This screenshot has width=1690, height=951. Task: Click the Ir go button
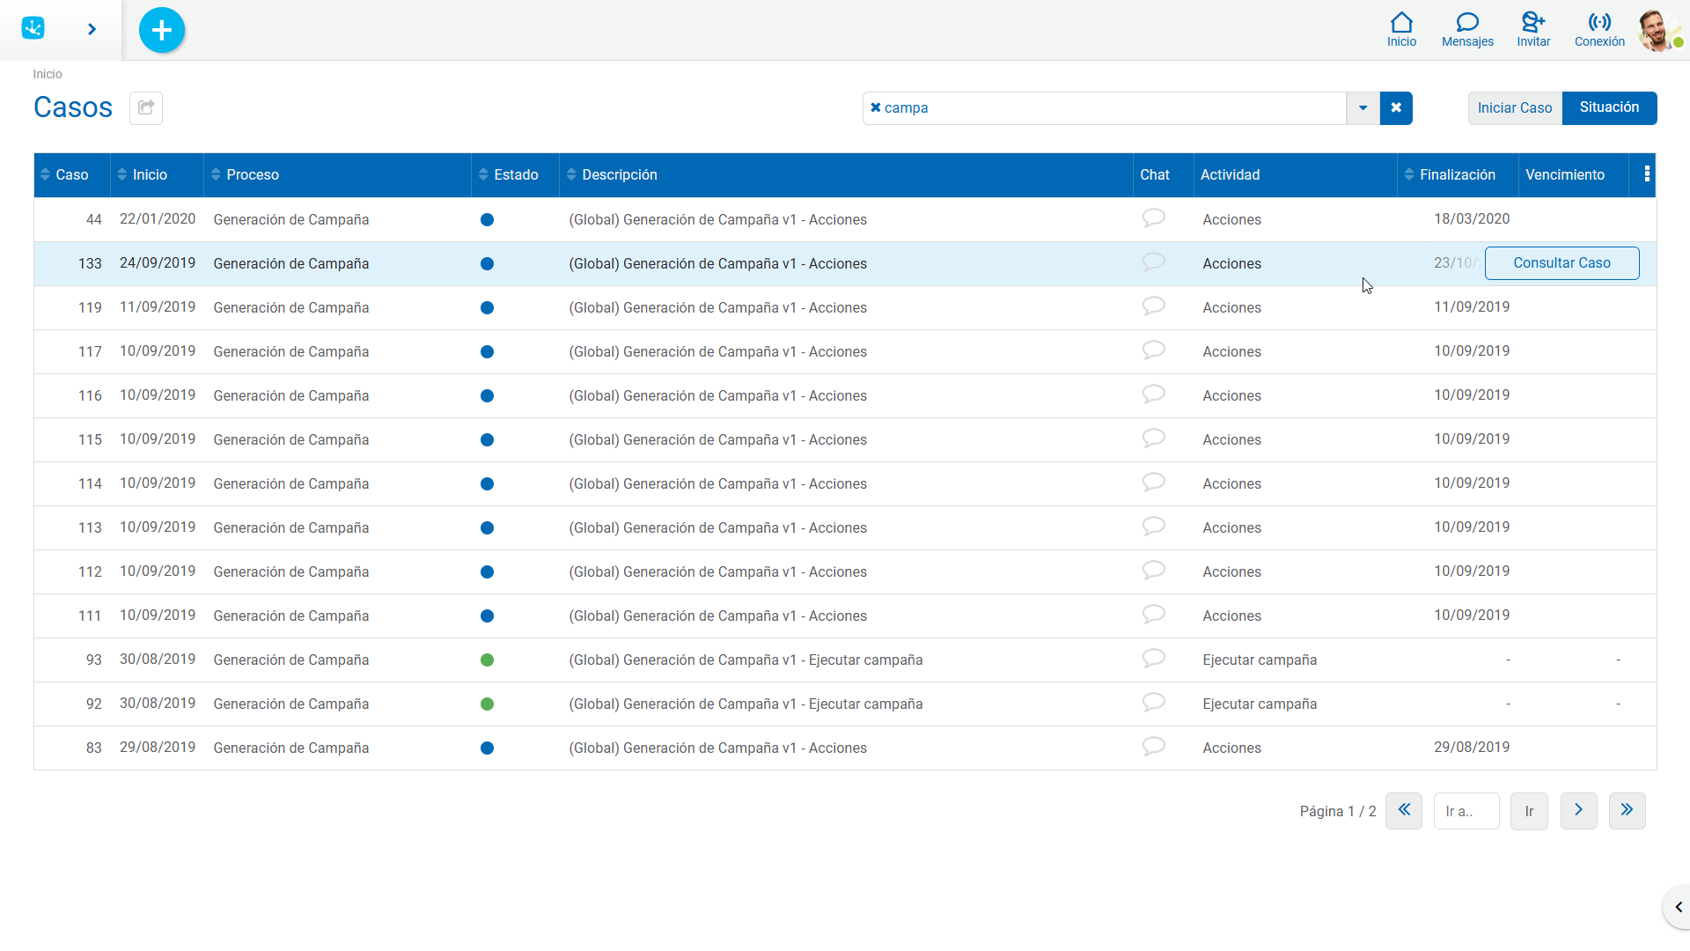click(1529, 811)
